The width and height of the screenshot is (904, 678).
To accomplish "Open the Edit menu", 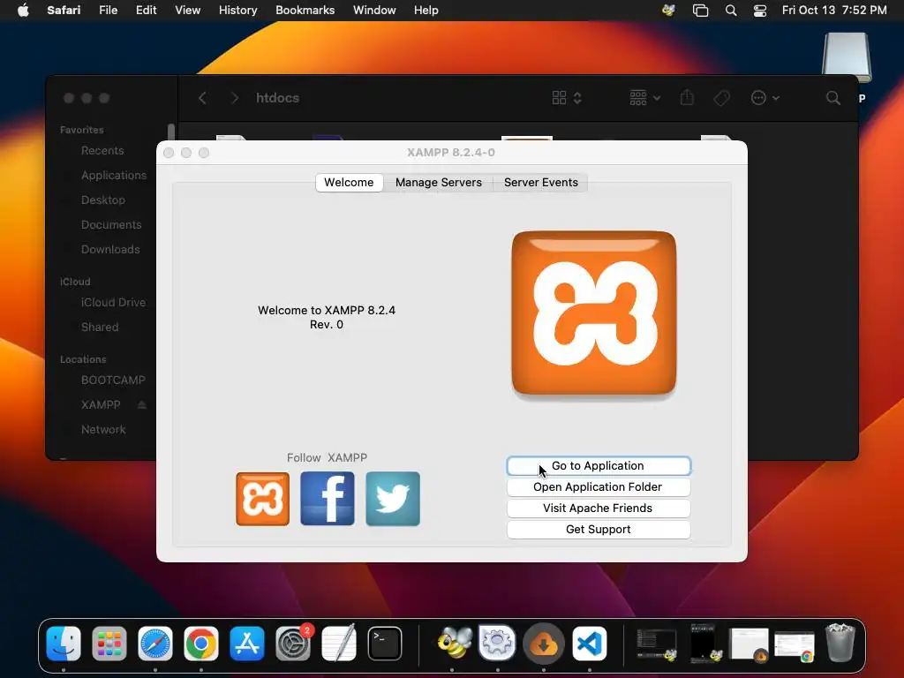I will pos(146,11).
